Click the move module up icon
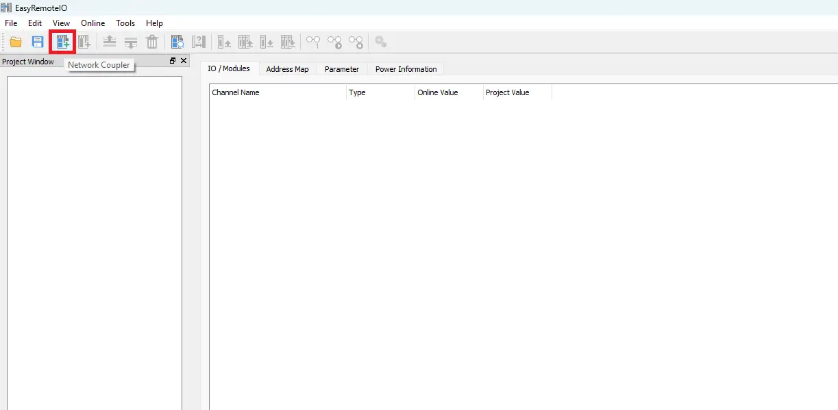Viewport: 838px width, 410px height. click(x=110, y=42)
